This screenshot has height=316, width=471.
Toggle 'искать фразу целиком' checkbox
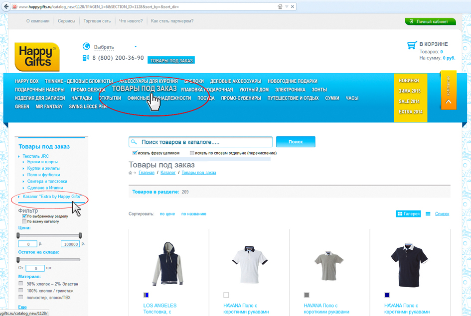[x=135, y=153]
